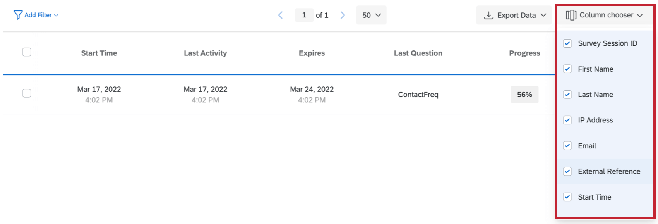Select all rows with header checkbox
Viewport: 658px width, 224px height.
pos(27,52)
